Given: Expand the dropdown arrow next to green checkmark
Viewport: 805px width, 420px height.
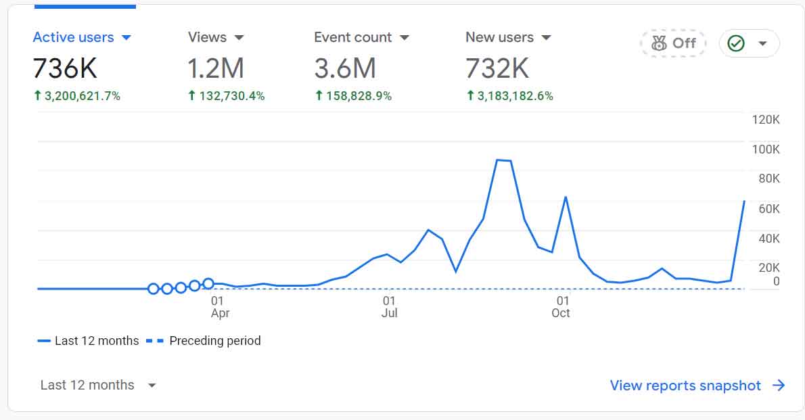Looking at the screenshot, I should point(763,43).
